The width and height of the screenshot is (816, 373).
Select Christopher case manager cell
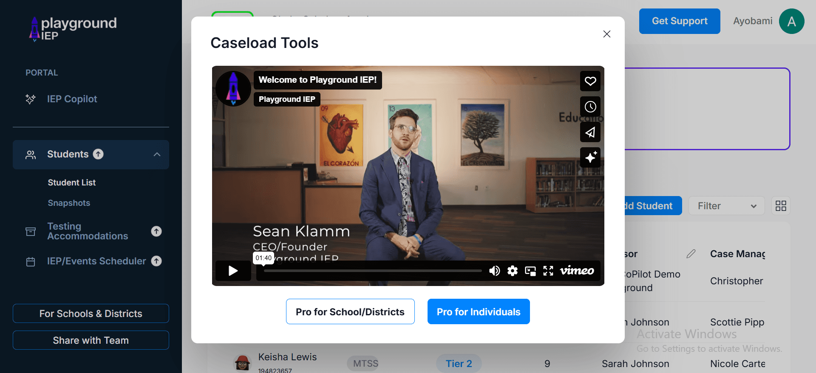tap(737, 281)
